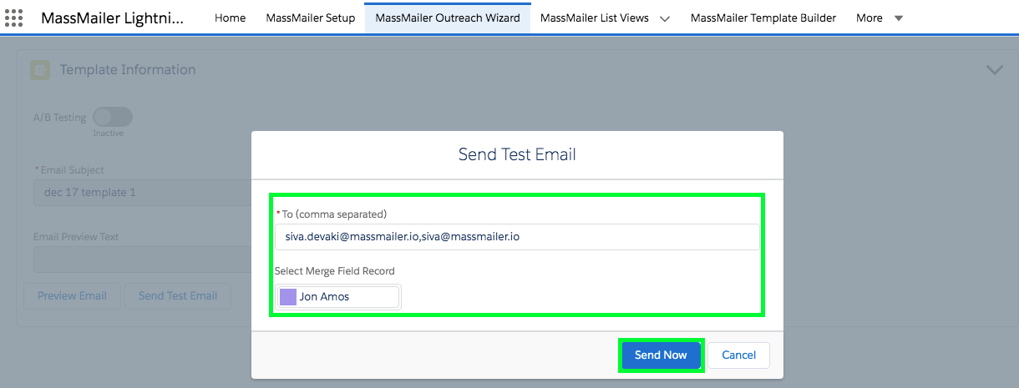
Task: Click the MassMailer Lightning app name
Action: pos(113,18)
